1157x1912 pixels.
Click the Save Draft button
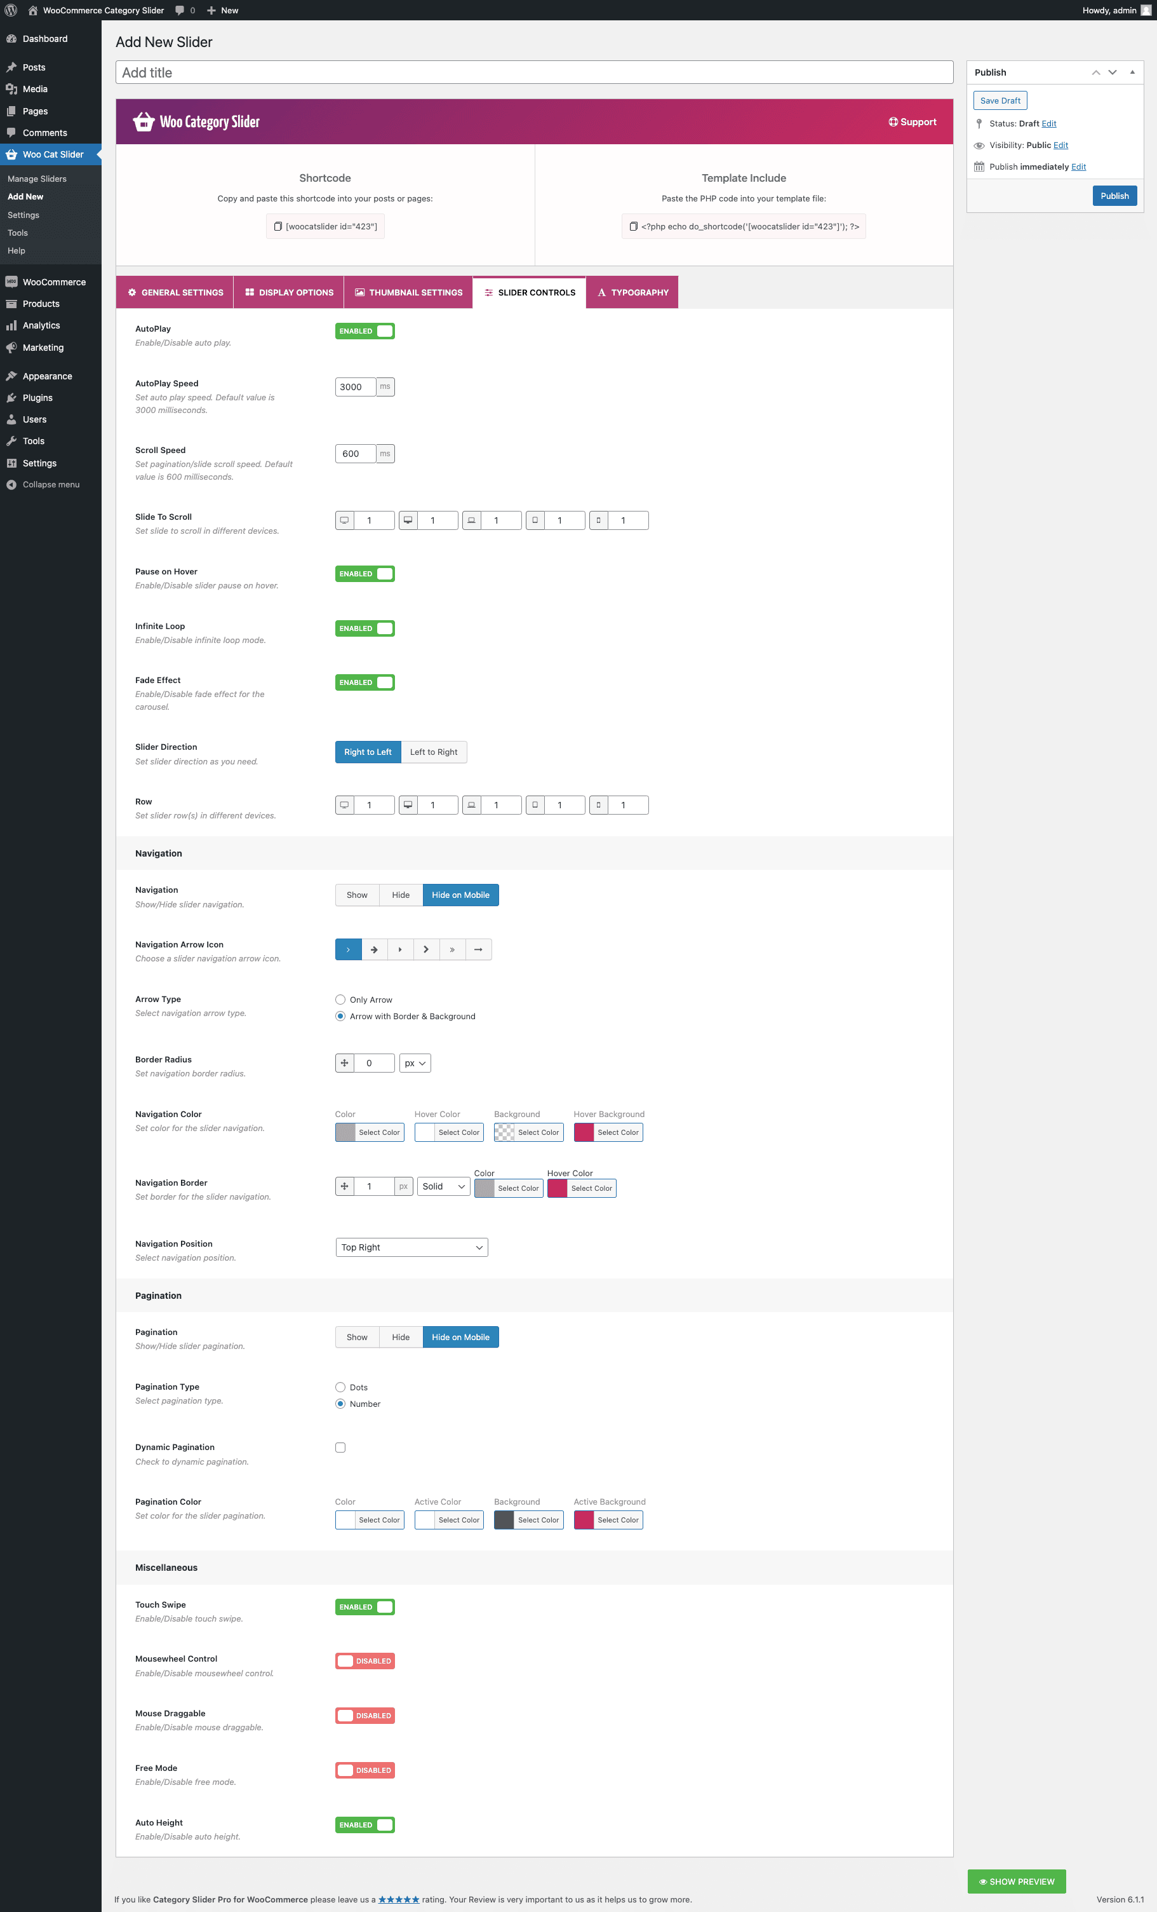coord(1000,101)
